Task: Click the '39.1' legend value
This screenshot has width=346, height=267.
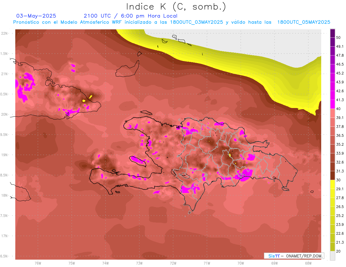Action: [x=340, y=118]
